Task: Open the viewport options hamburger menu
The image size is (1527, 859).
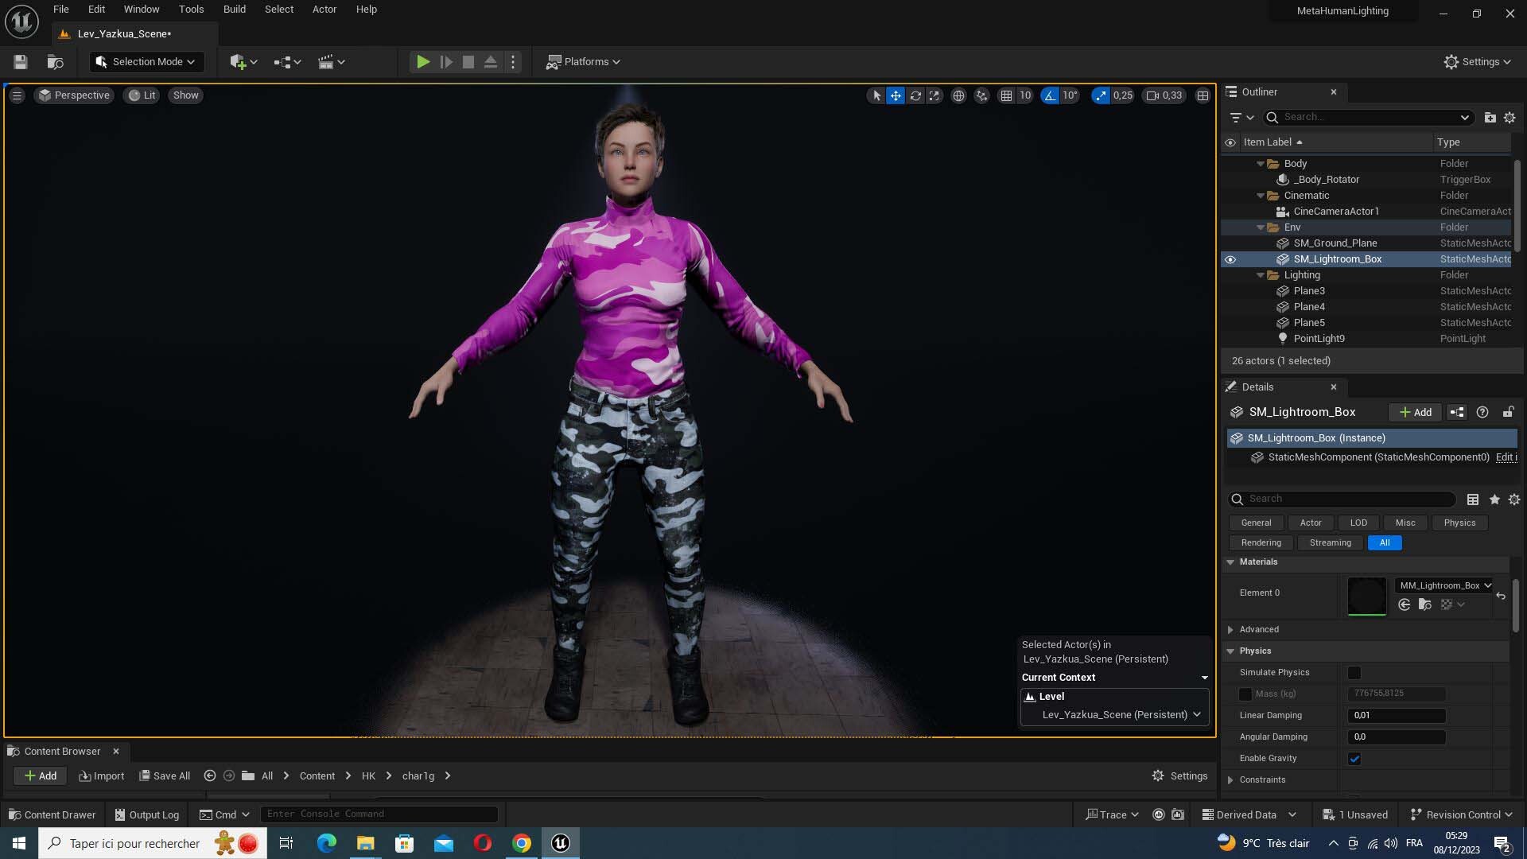Action: [x=17, y=95]
